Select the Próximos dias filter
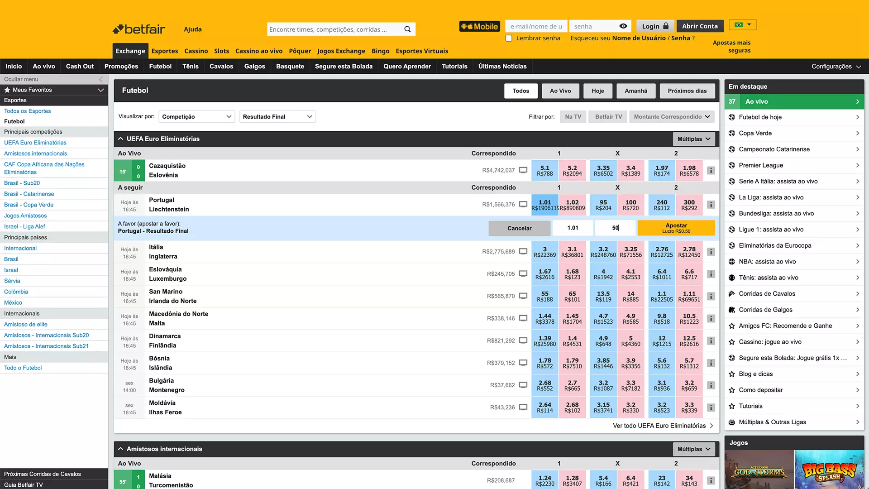 click(687, 91)
